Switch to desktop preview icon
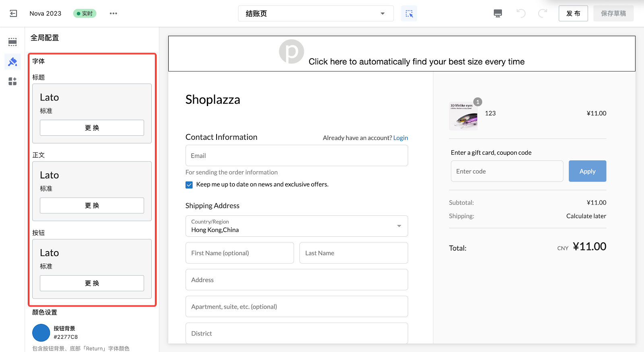Image resolution: width=644 pixels, height=352 pixels. (x=498, y=13)
